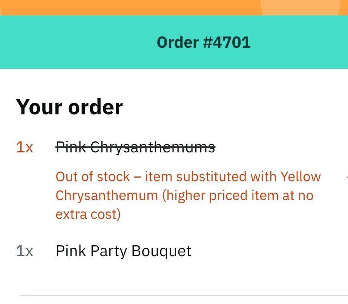Select the struck-through Pink Chrysanthemums item
348x304 pixels.
(135, 147)
